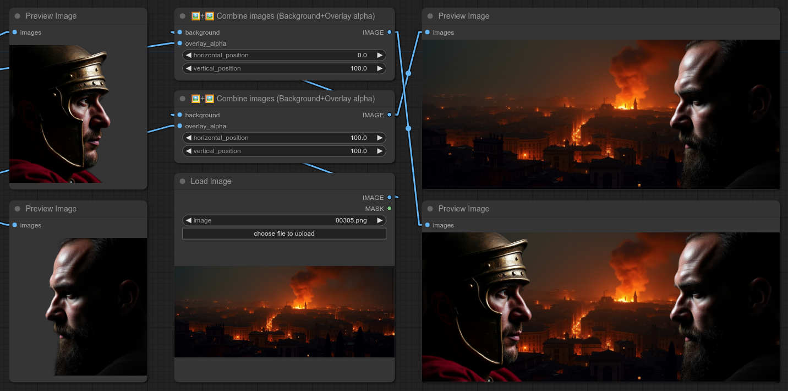Click the burning city image in Load Image

[x=284, y=312]
